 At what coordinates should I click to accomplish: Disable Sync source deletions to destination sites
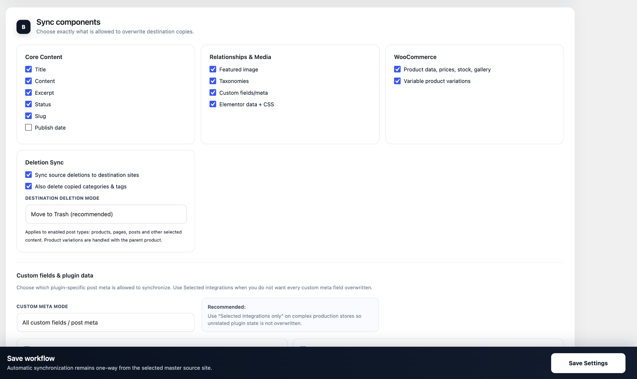coord(28,174)
